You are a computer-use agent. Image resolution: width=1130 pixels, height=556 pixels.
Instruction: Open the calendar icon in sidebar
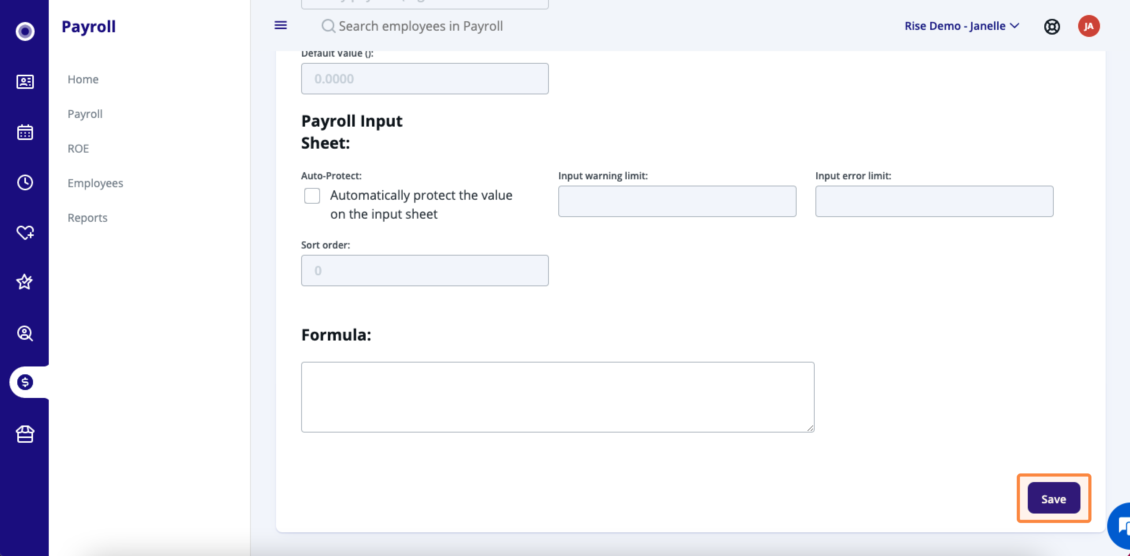coord(25,132)
